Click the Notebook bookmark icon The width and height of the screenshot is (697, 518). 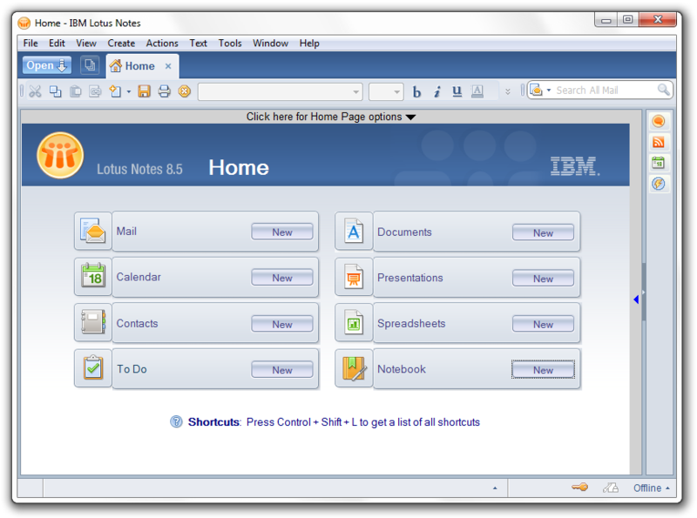pyautogui.click(x=354, y=368)
